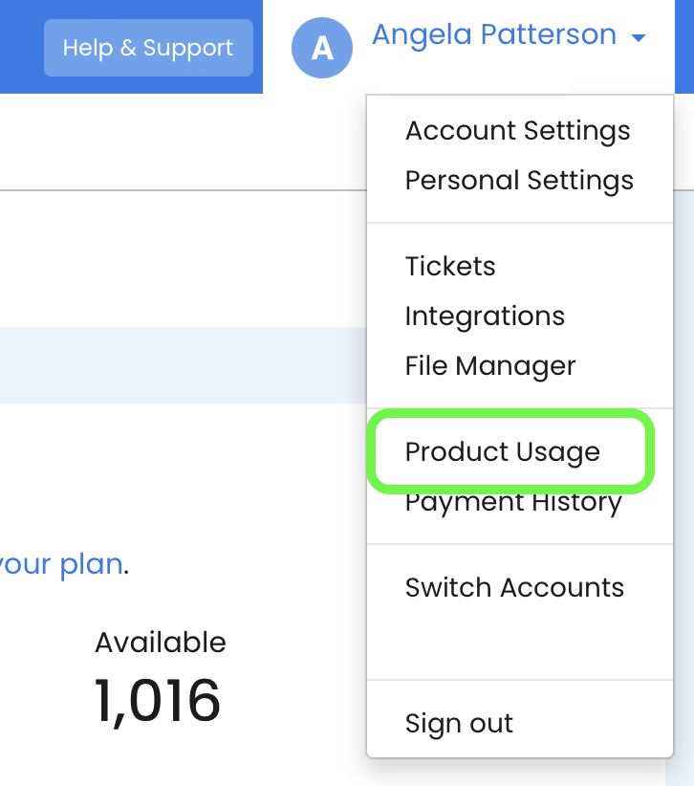
Task: Click the light blue banner row
Action: [184, 365]
